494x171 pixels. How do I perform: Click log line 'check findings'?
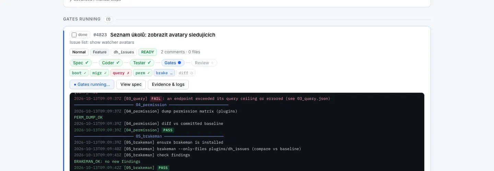pyautogui.click(x=173, y=155)
